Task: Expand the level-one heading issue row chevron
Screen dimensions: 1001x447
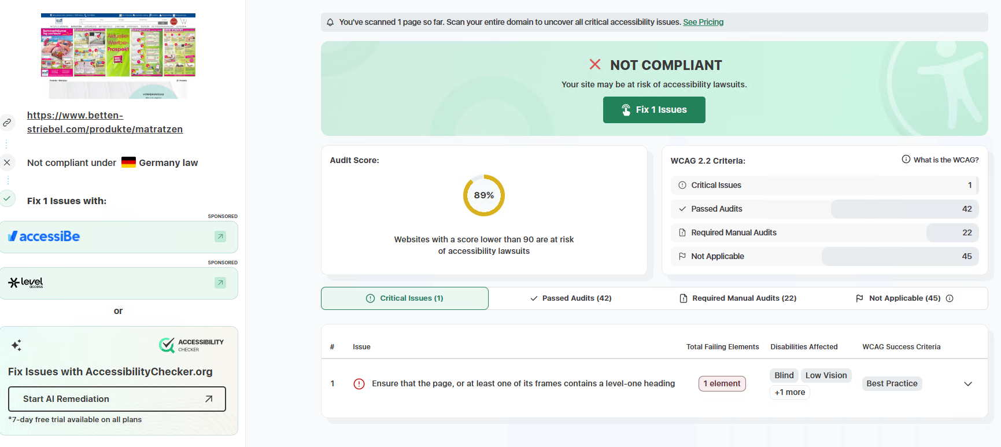Action: click(968, 384)
